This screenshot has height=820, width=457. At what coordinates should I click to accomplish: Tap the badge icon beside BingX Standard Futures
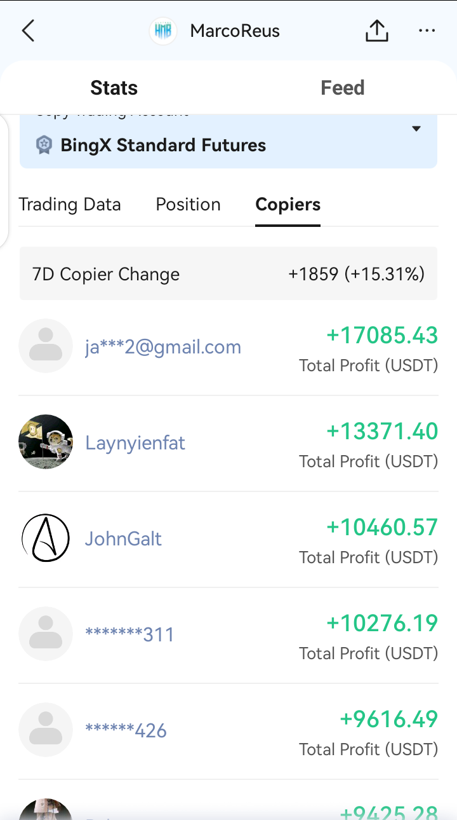tap(44, 145)
